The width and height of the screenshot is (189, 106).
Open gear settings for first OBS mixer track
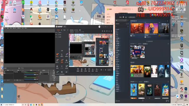tap(38, 74)
